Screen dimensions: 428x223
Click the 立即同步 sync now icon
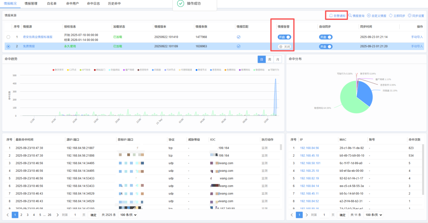click(x=391, y=15)
